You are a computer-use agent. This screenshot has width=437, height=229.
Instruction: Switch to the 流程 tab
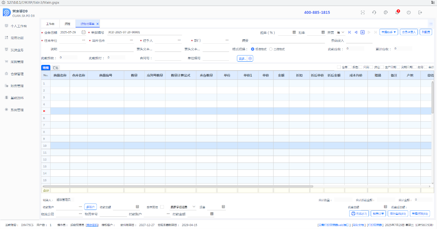click(67, 24)
